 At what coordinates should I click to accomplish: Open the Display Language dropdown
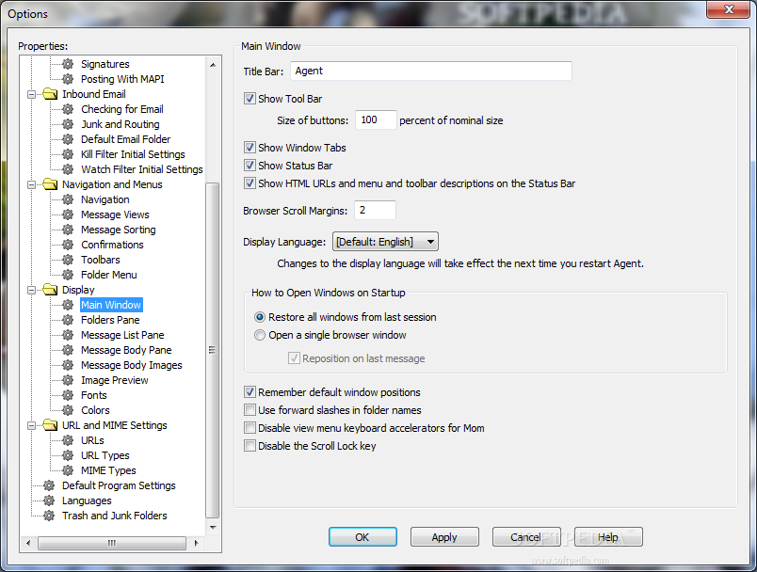(x=385, y=242)
